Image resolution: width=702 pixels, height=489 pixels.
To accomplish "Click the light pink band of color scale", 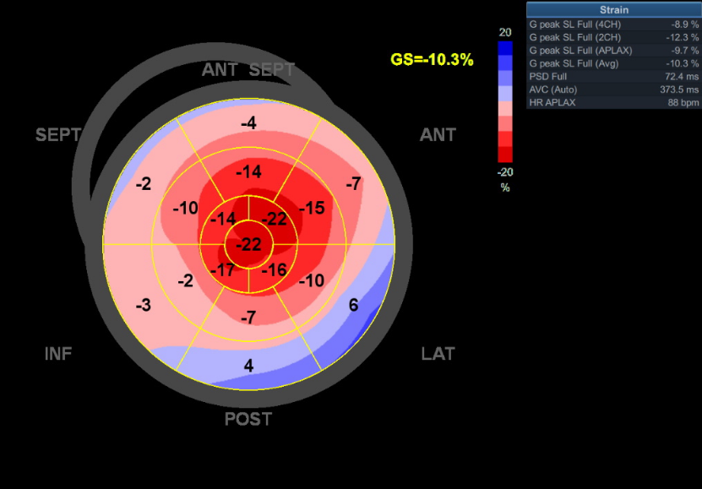I will pyautogui.click(x=505, y=109).
